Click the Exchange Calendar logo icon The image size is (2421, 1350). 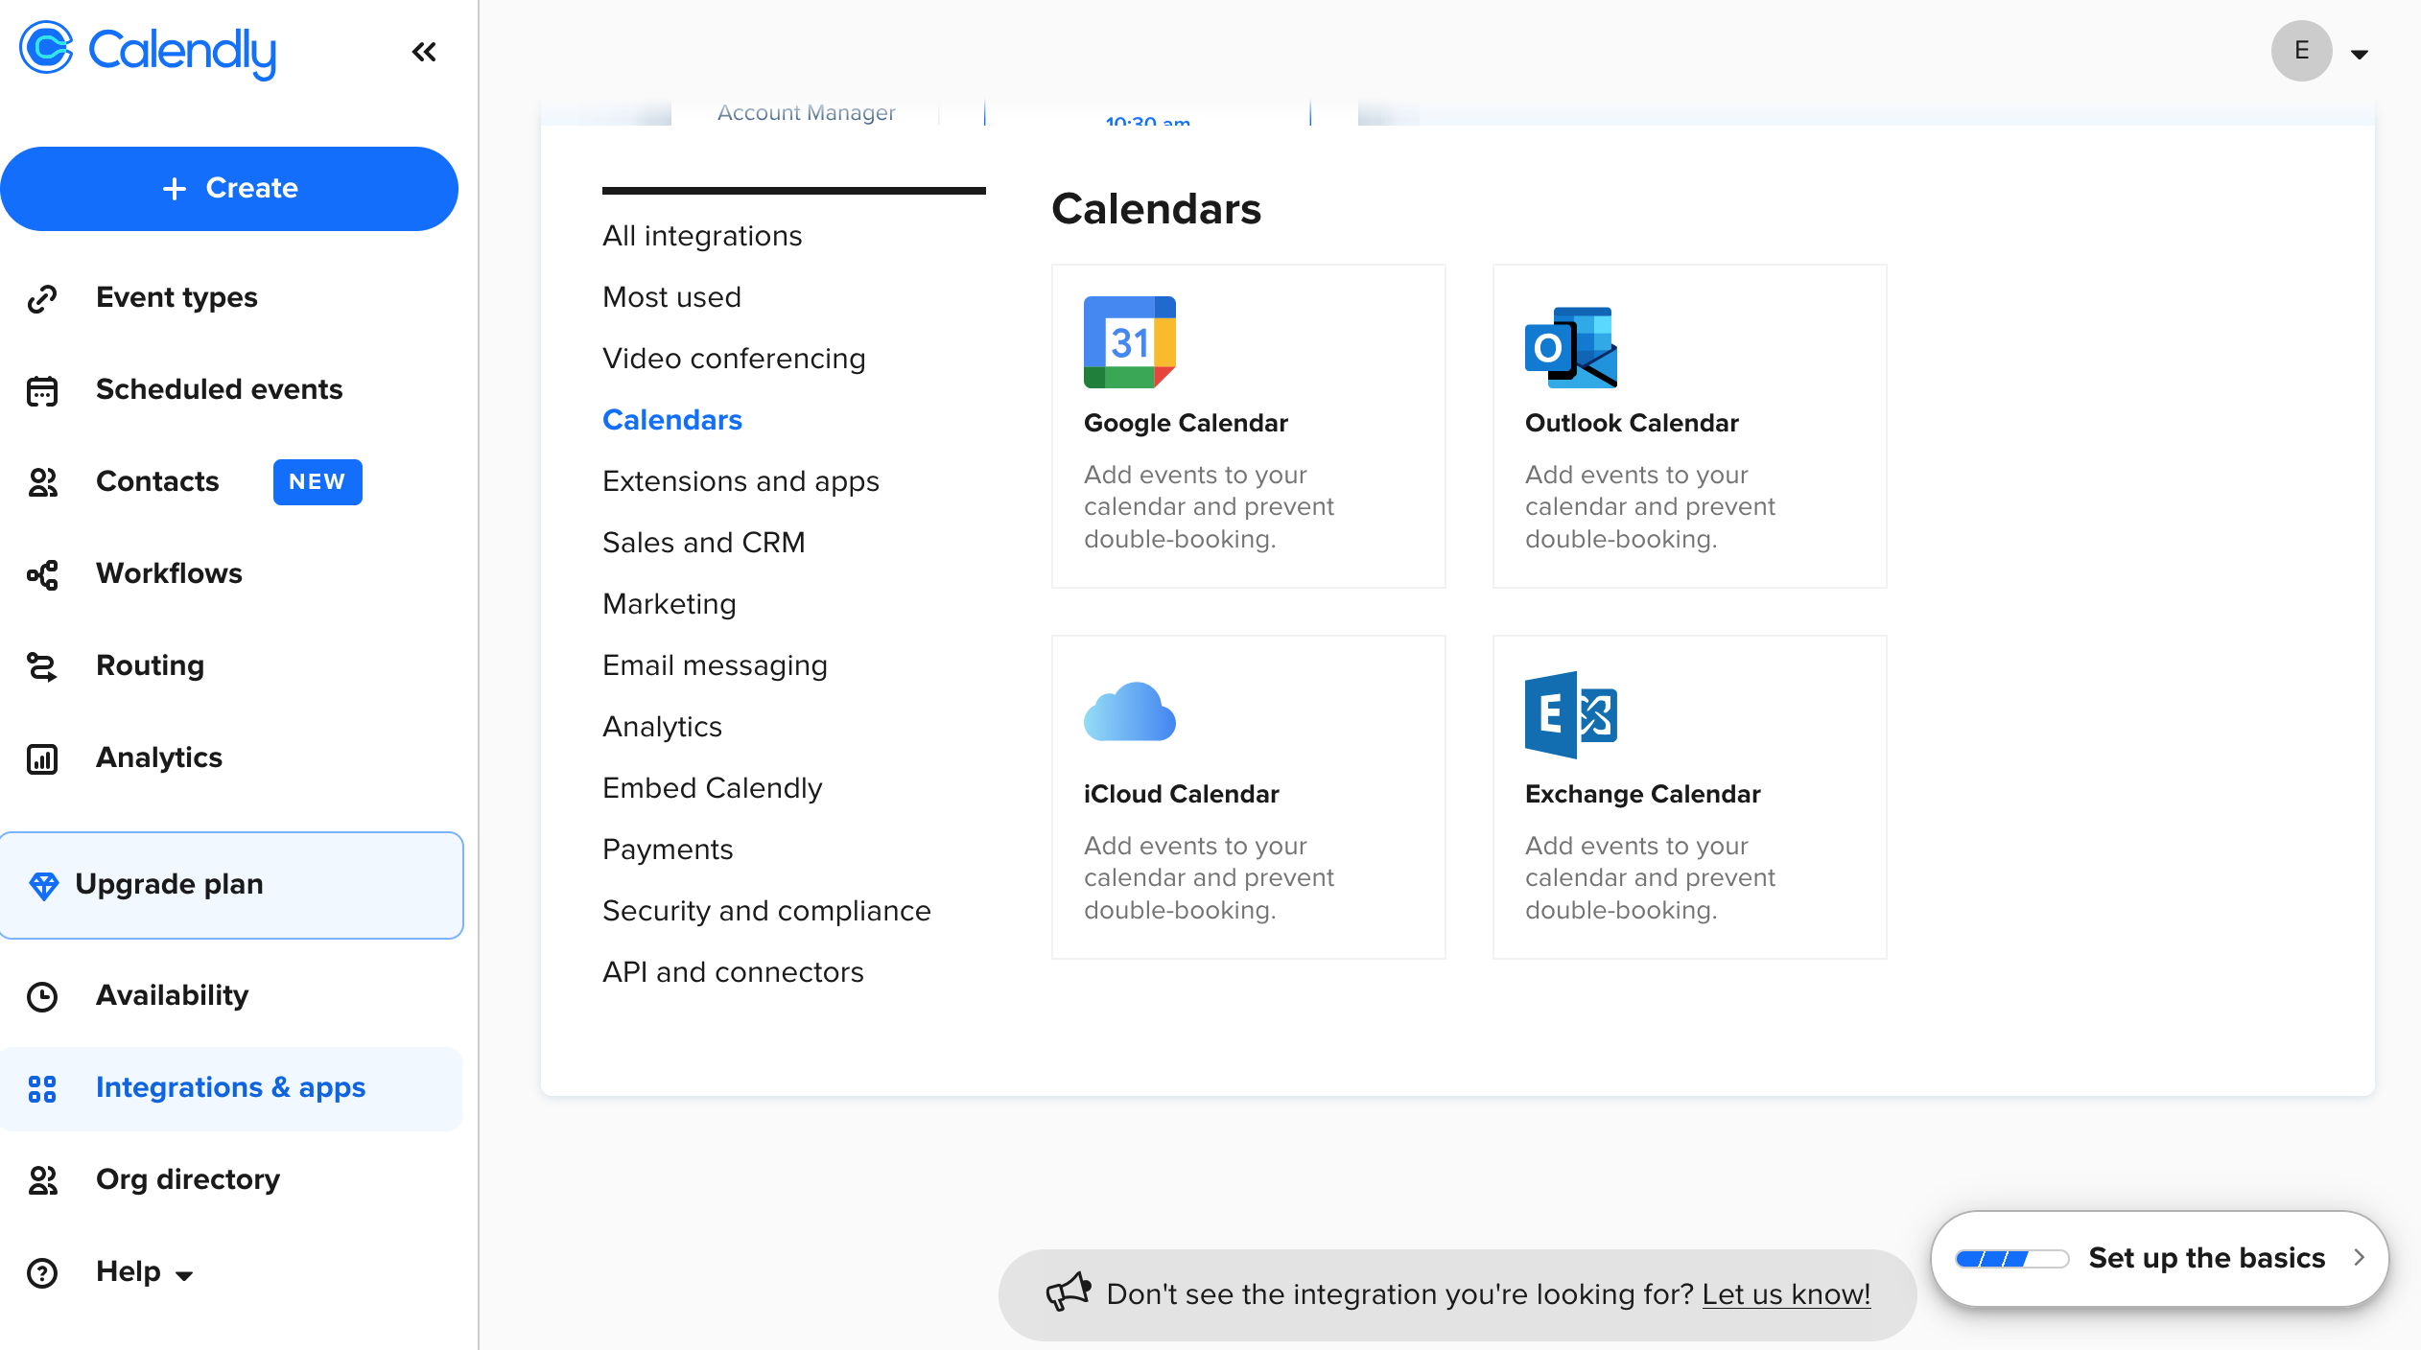click(x=1571, y=714)
